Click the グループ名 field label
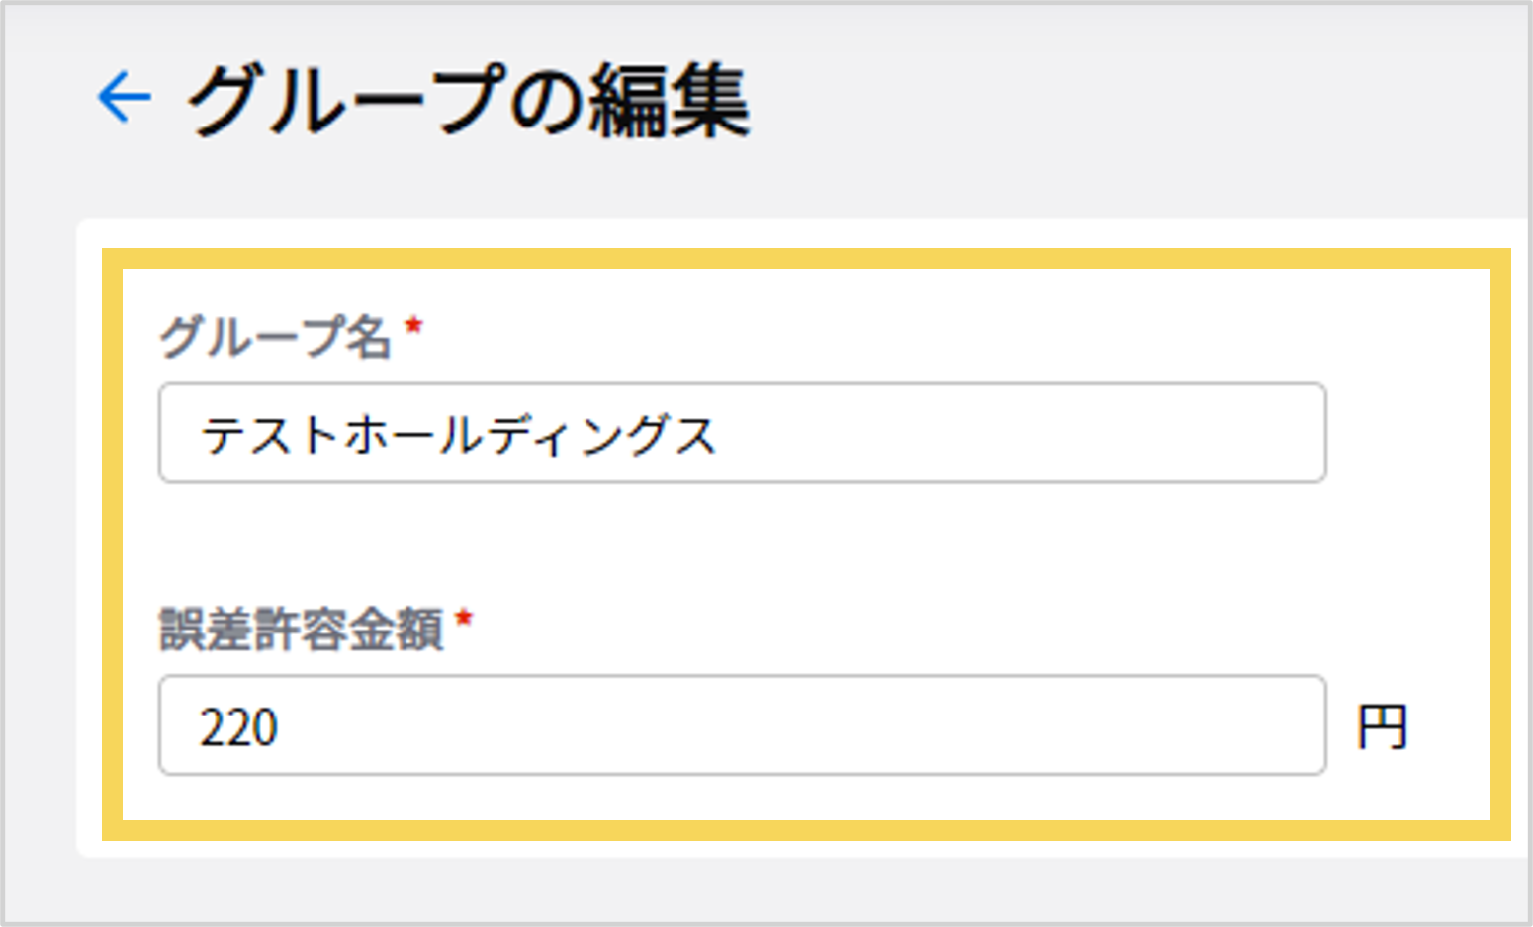Screen dimensions: 1533x927 tap(276, 337)
